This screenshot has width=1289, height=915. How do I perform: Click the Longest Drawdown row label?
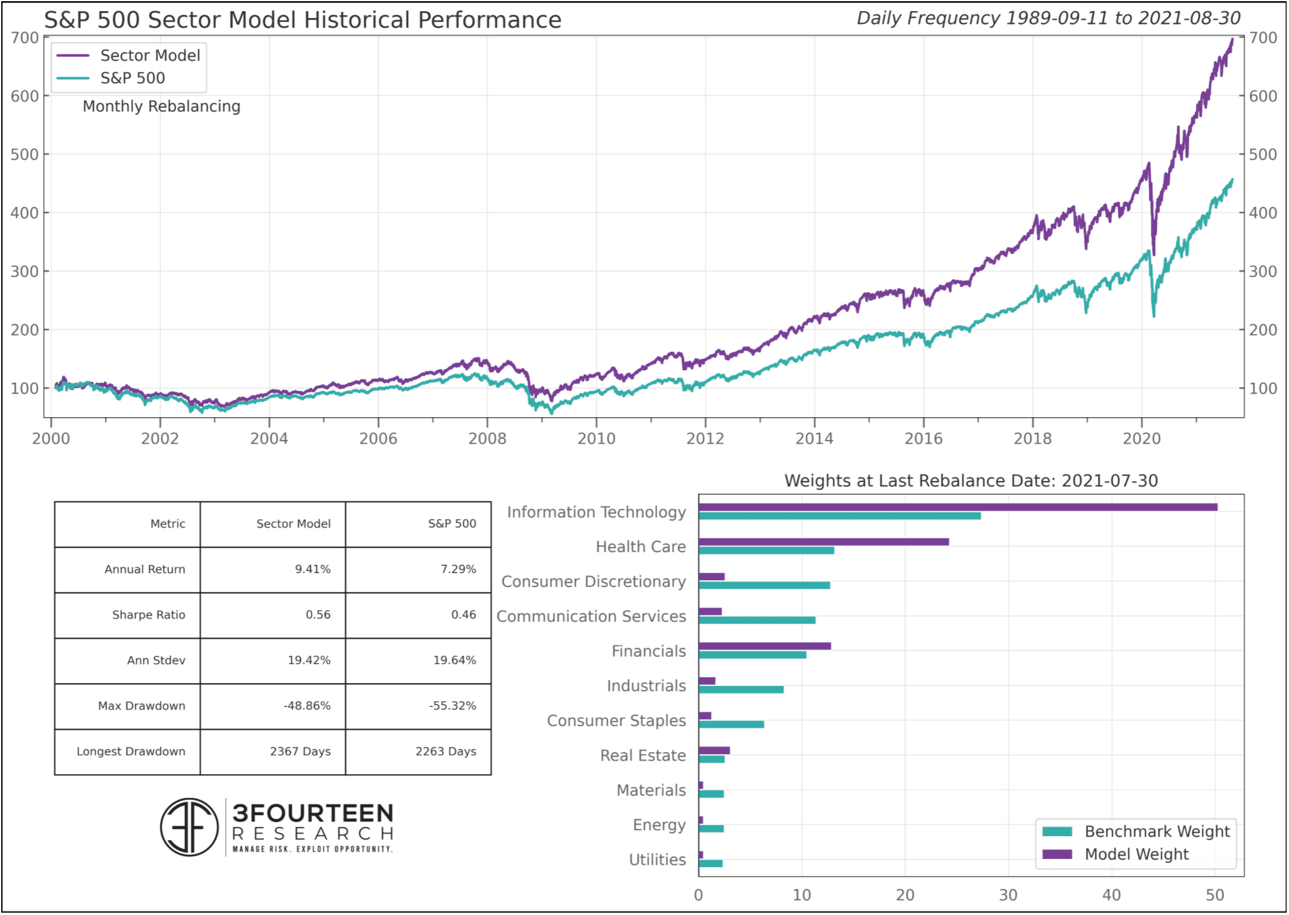[131, 751]
